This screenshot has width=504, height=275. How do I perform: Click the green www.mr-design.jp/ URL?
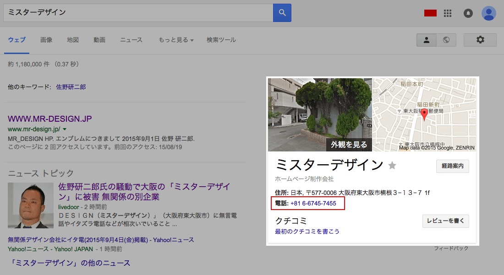34,129
